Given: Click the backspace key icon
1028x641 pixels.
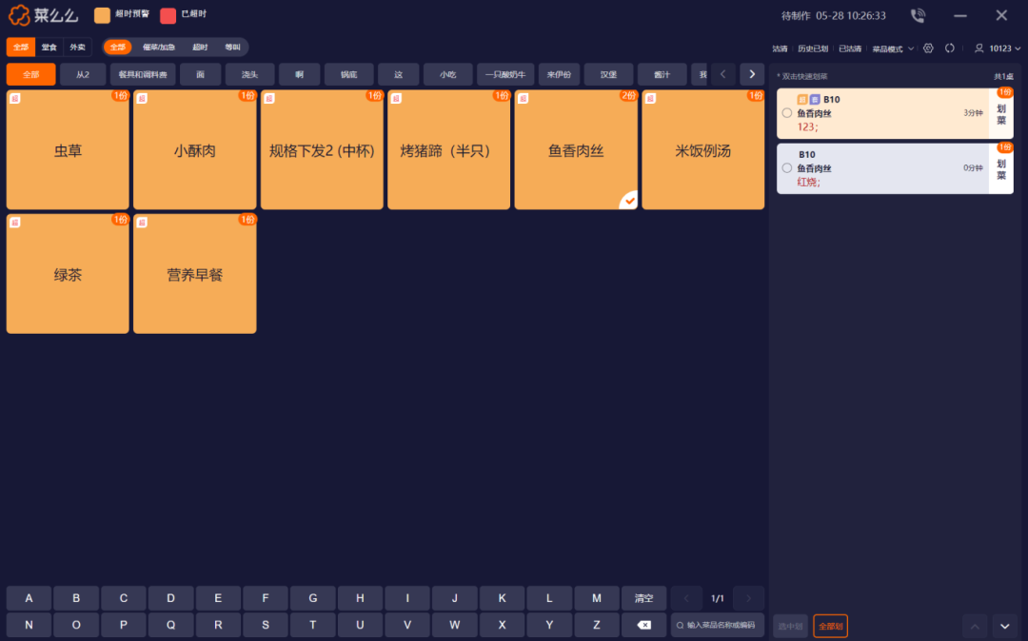Looking at the screenshot, I should click(643, 625).
